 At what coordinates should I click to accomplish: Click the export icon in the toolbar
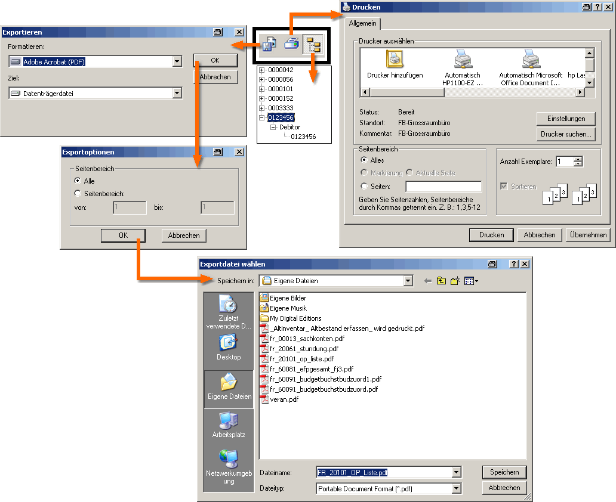coord(269,44)
